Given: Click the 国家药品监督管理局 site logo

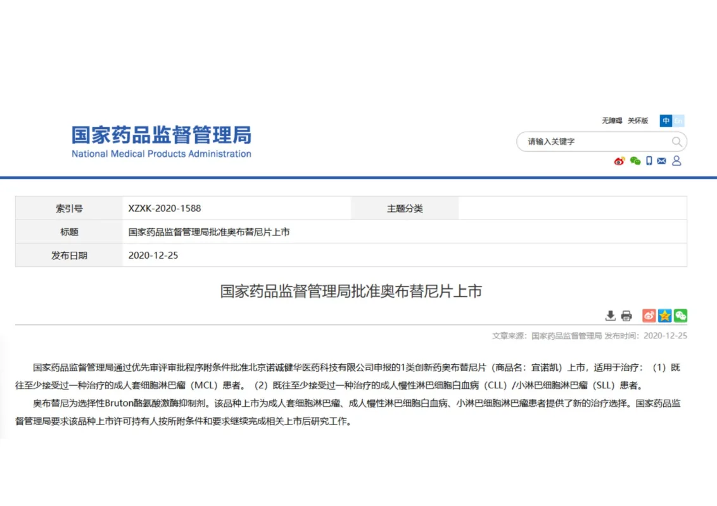Looking at the screenshot, I should pos(161,142).
